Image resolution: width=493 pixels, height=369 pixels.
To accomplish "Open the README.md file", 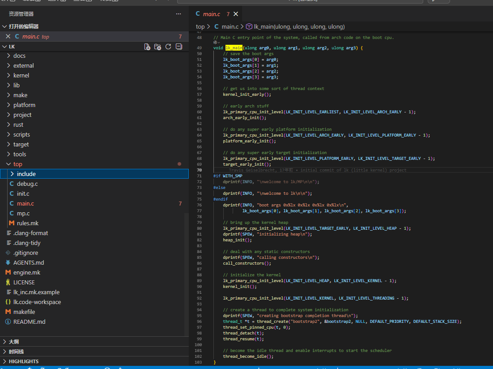I will [x=29, y=322].
